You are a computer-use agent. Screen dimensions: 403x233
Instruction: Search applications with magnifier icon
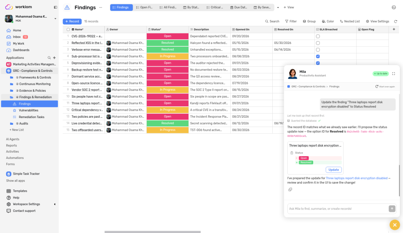point(49,58)
